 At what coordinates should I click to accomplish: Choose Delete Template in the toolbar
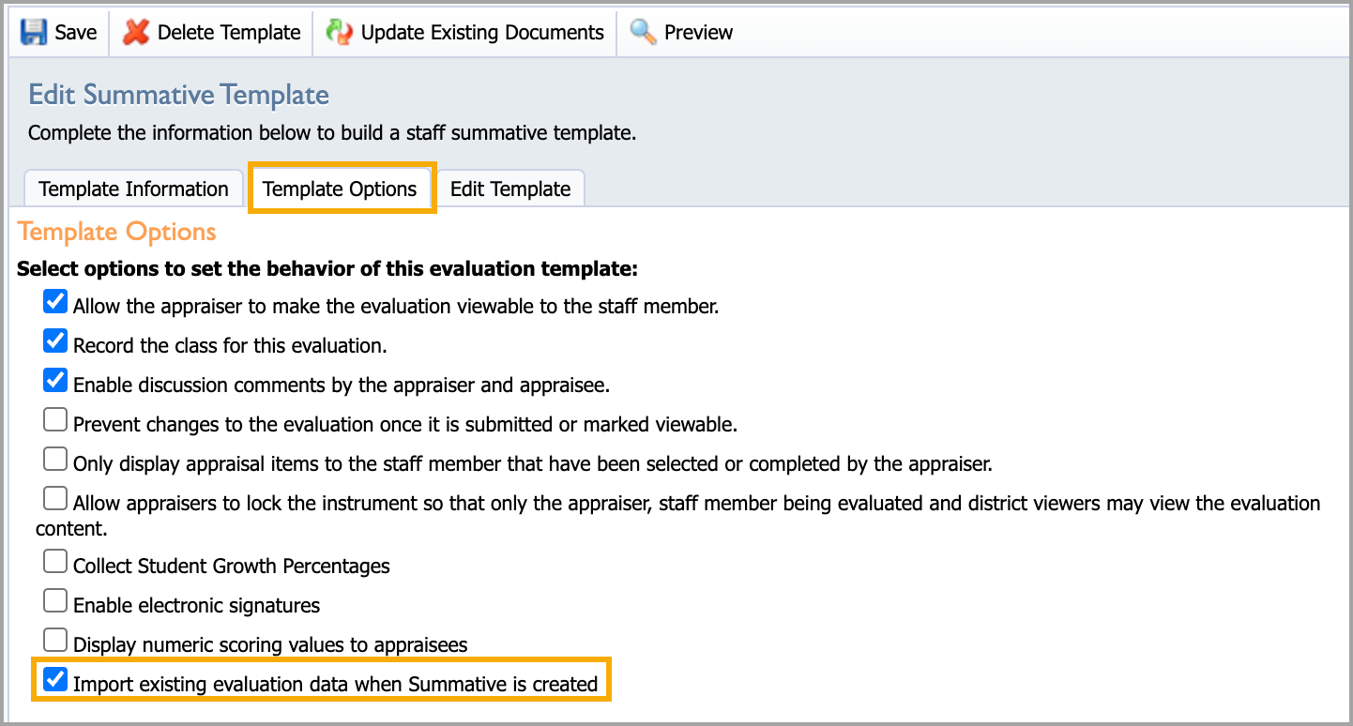(229, 32)
